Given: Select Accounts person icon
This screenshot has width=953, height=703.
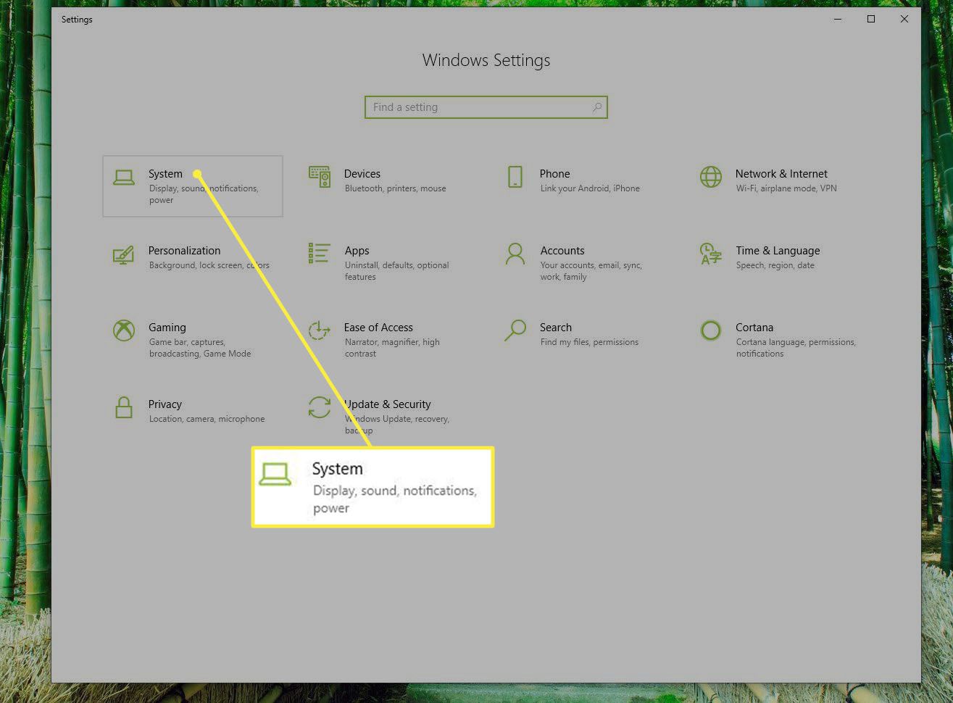Looking at the screenshot, I should point(515,254).
